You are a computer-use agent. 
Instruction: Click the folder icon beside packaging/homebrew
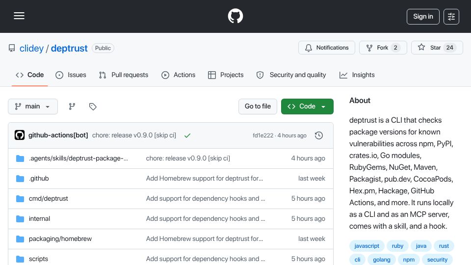pyautogui.click(x=20, y=239)
